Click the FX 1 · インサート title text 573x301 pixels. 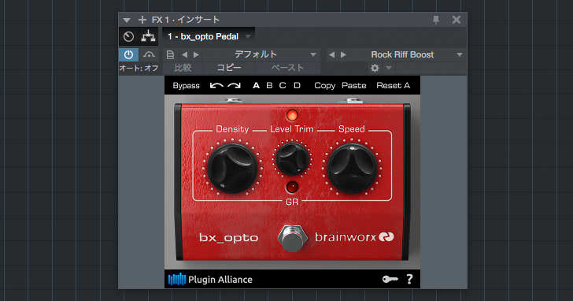pos(186,20)
